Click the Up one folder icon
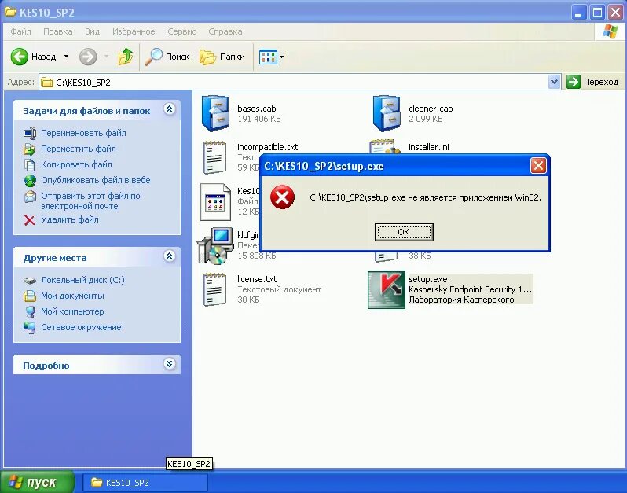Viewport: 627px width, 493px height. point(126,57)
